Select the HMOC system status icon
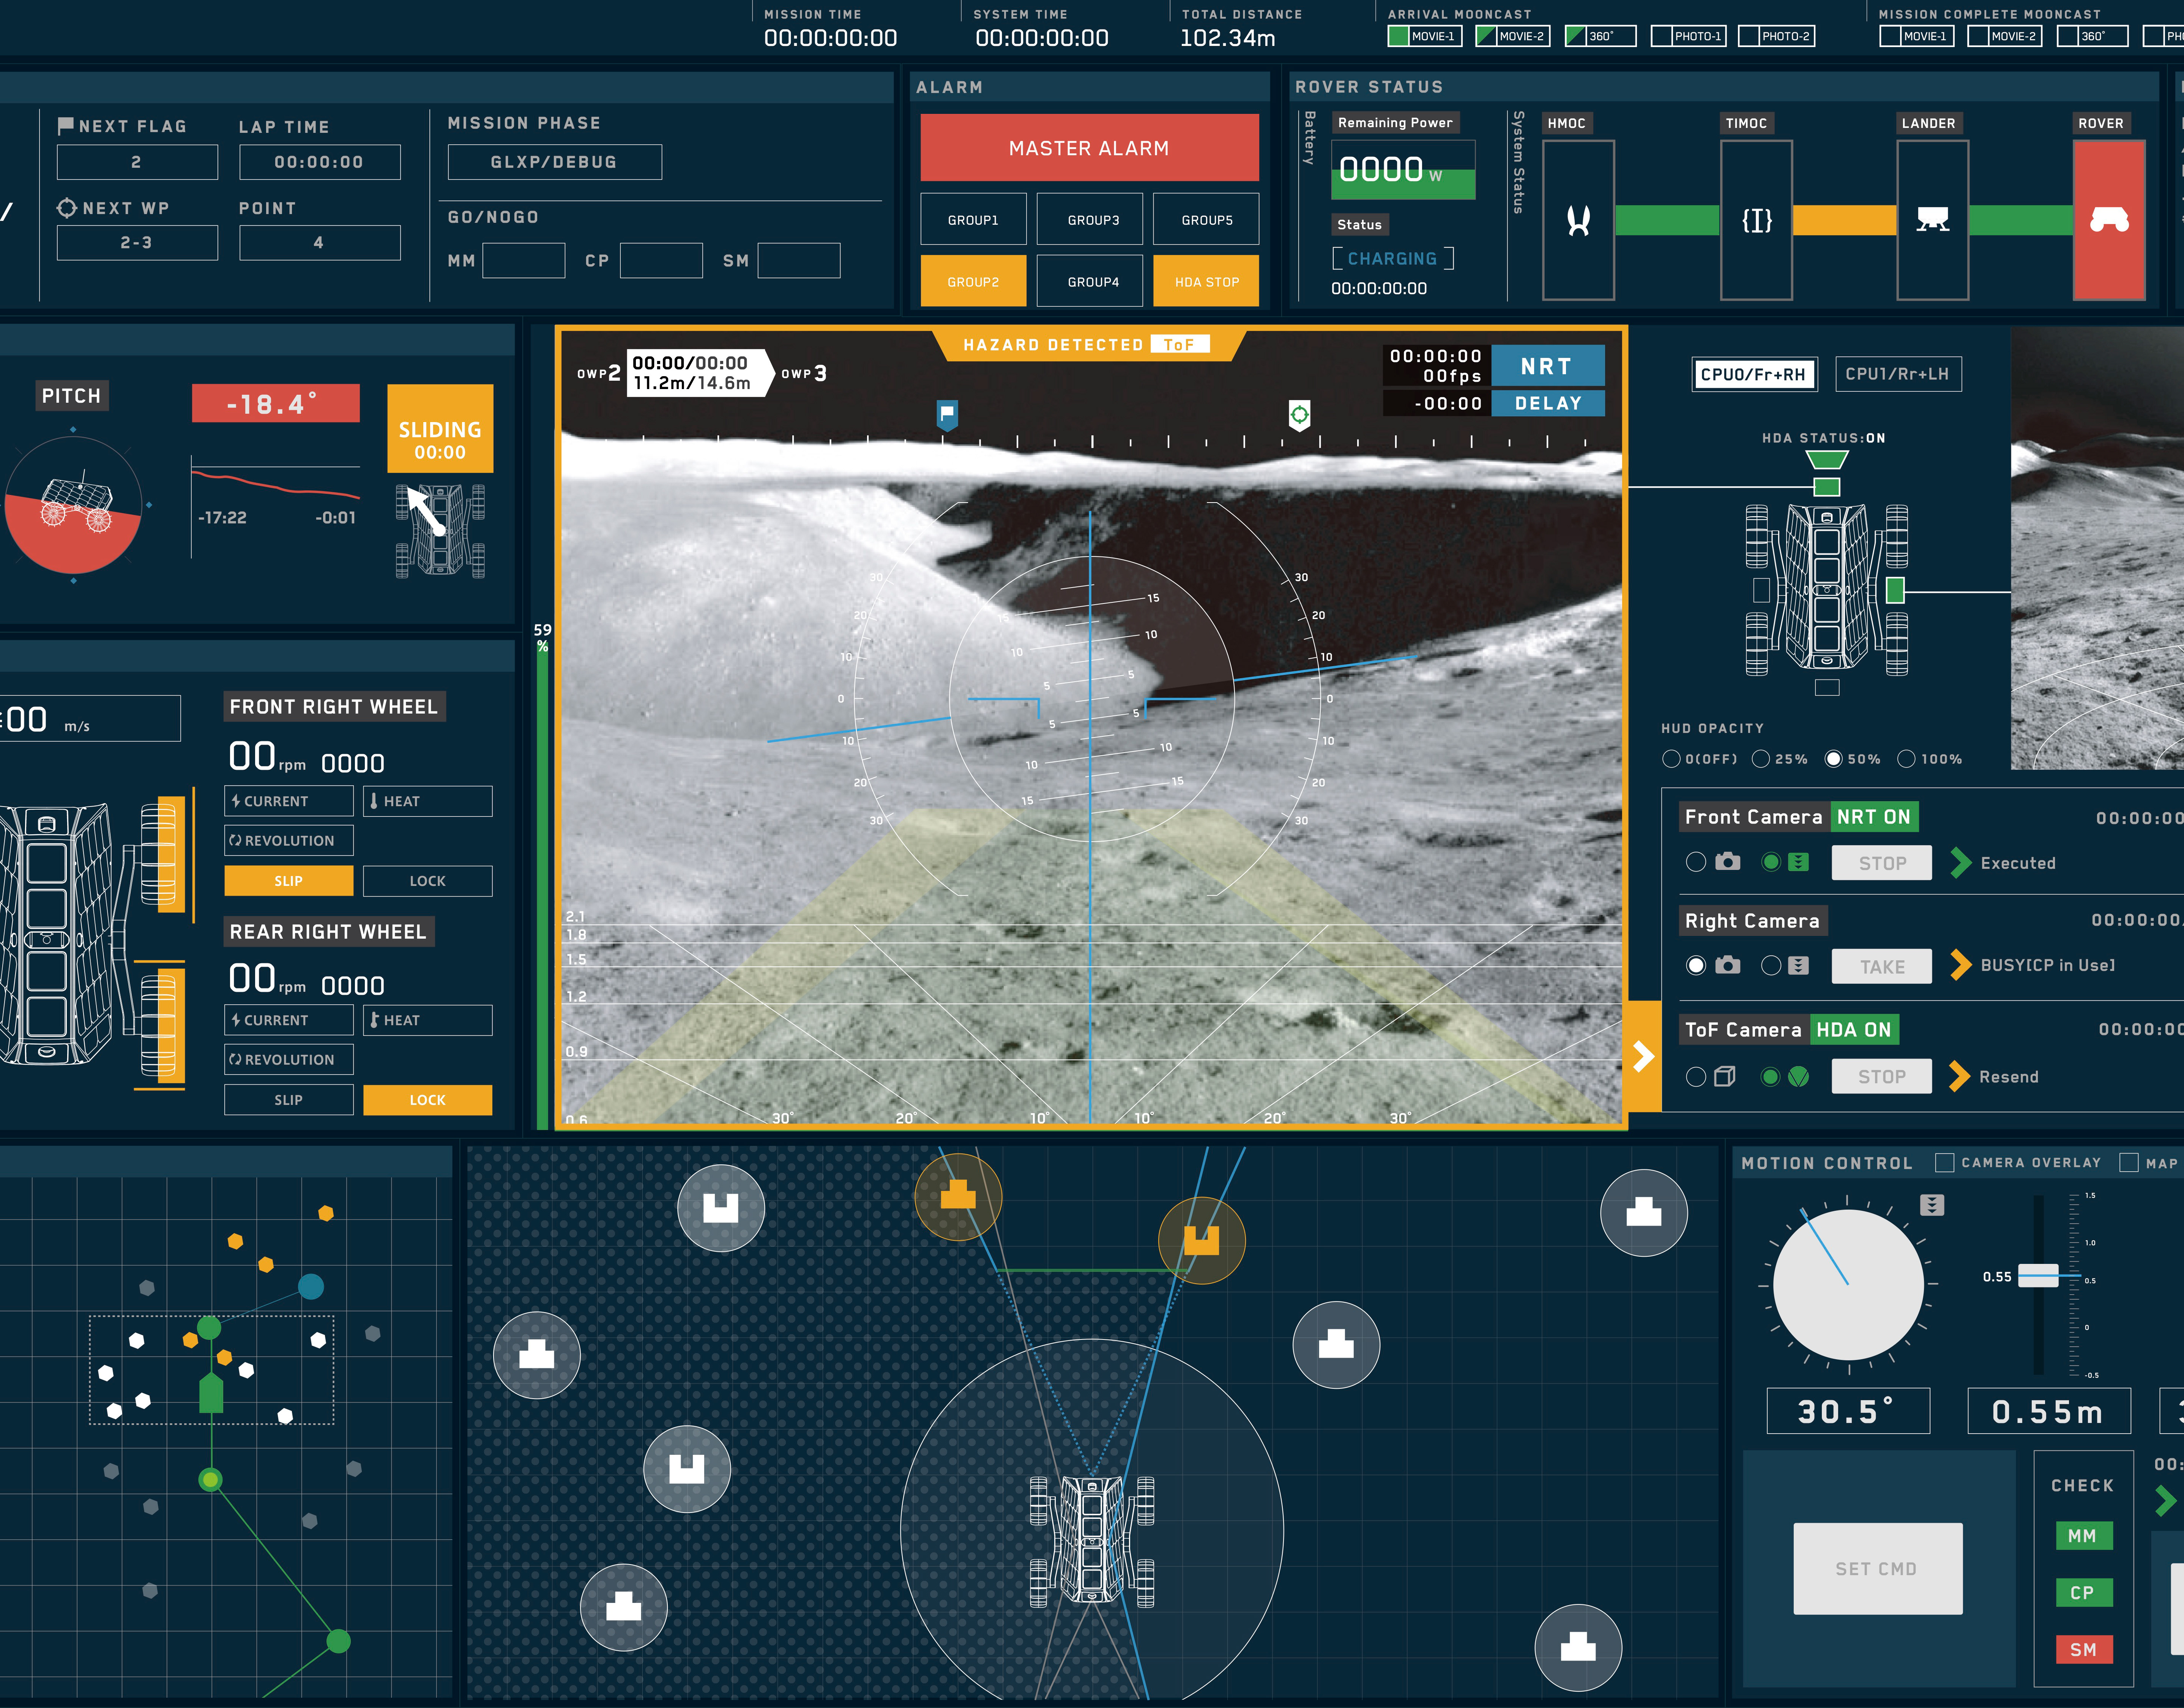Screen dimensions: 2184x1708 (1578, 220)
